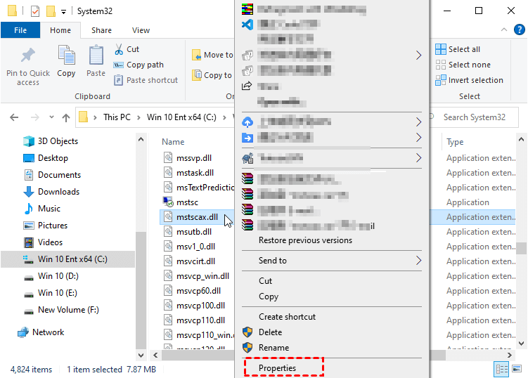Viewport: 528px width, 378px height.
Task: Switch to the Home tab
Action: tap(60, 30)
